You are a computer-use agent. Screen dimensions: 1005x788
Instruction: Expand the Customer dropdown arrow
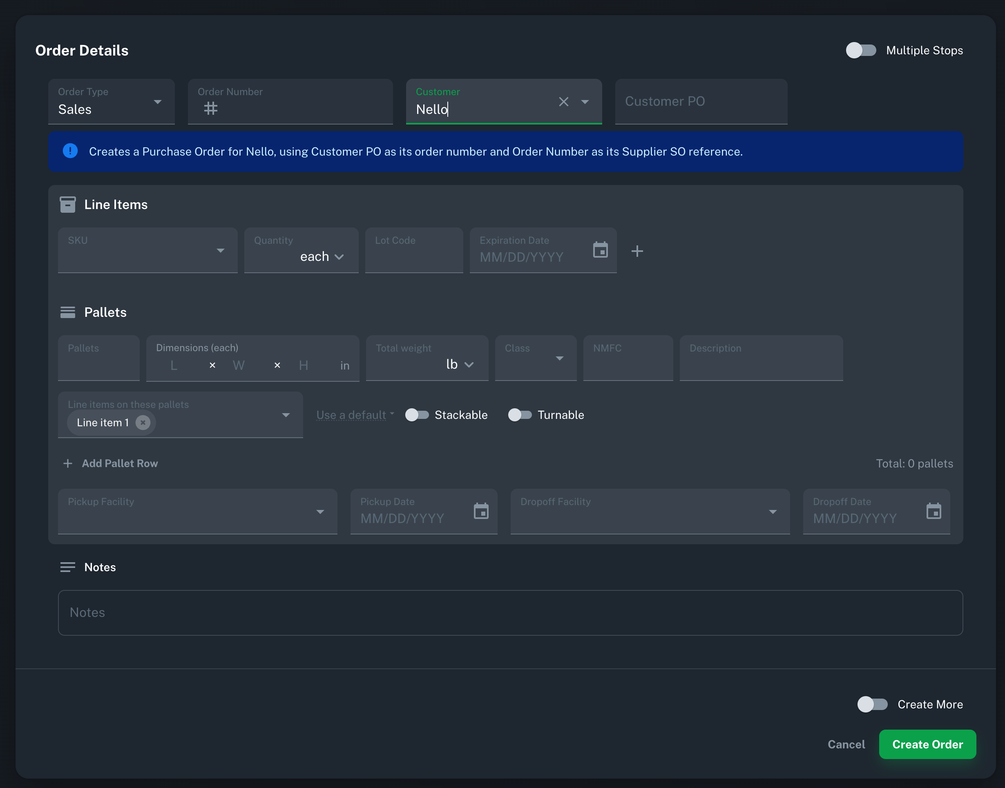[x=585, y=102]
